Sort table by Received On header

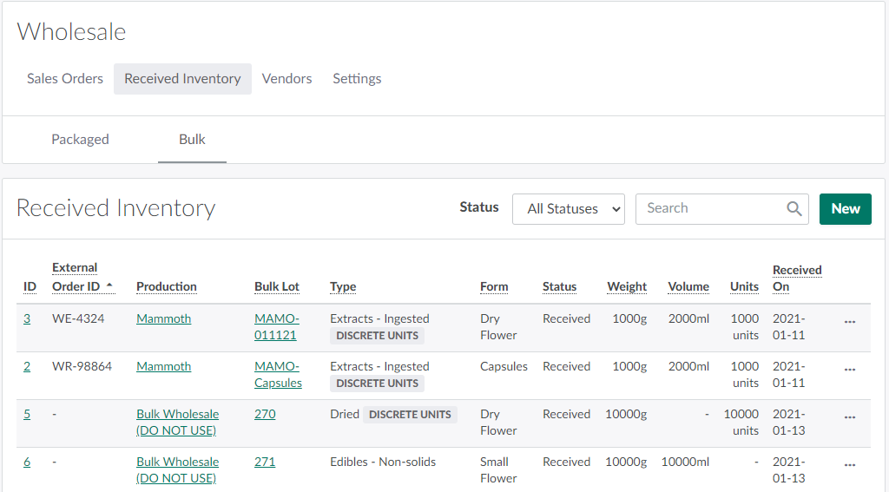pos(796,278)
